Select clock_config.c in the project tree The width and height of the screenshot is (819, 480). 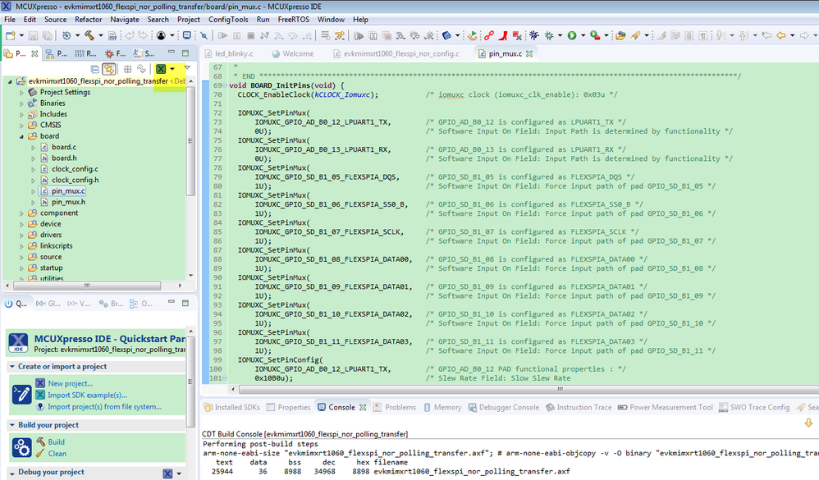(73, 169)
